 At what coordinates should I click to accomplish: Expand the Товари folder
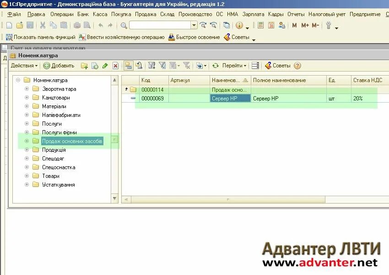click(x=27, y=176)
